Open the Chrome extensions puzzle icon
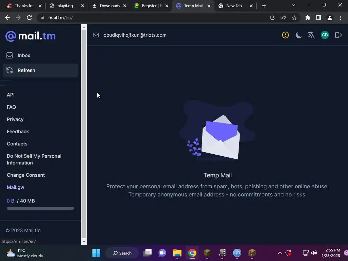The image size is (348, 261). [308, 18]
